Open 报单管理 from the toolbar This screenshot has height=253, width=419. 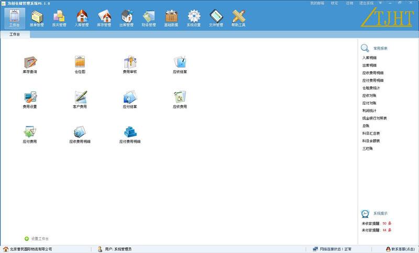pyautogui.click(x=37, y=18)
